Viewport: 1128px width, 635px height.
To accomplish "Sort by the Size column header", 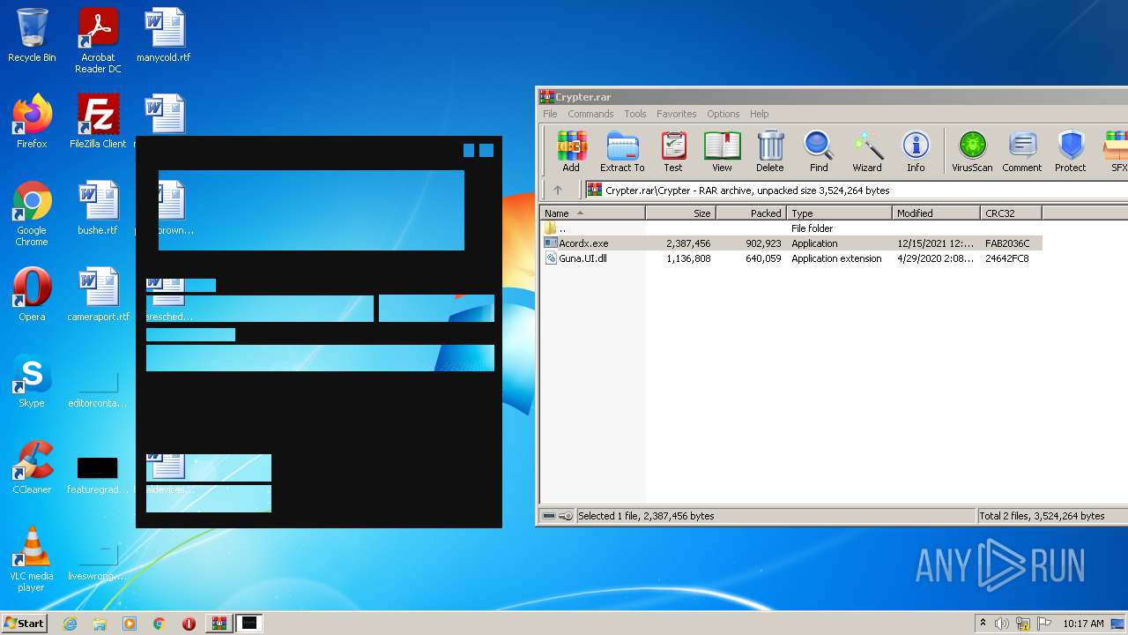I will pyautogui.click(x=681, y=213).
